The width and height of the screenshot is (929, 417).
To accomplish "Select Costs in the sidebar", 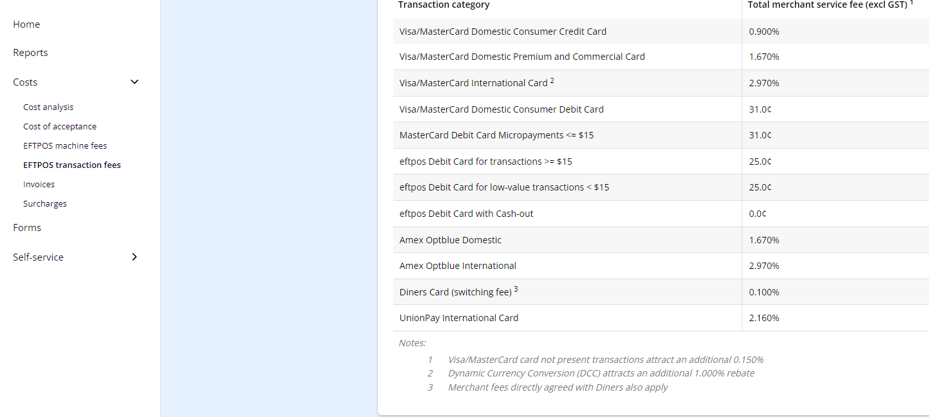I will pos(25,82).
